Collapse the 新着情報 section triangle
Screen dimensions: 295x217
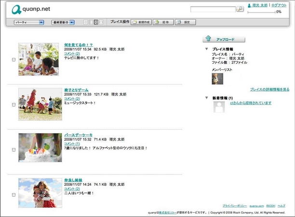tap(207, 98)
